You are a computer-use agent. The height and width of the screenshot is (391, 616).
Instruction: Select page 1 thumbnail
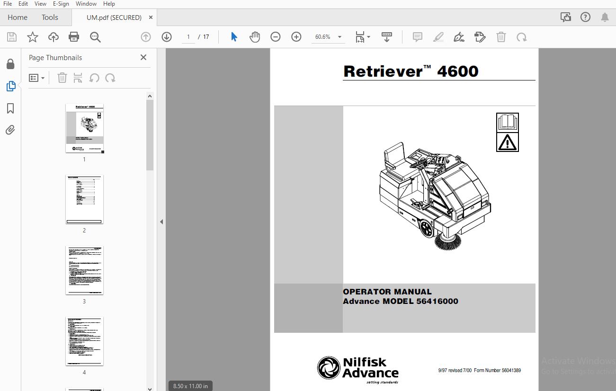tap(84, 128)
